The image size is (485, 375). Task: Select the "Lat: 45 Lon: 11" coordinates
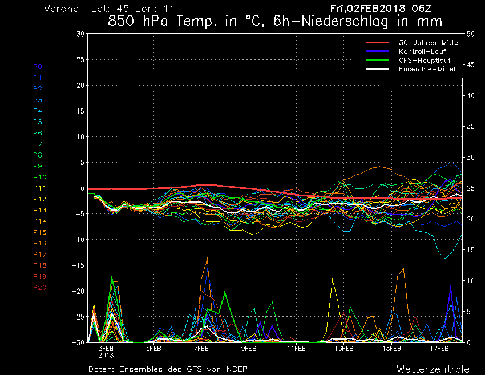click(134, 9)
